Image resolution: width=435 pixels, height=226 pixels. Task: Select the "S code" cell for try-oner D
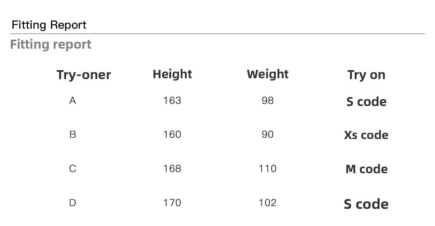(366, 204)
